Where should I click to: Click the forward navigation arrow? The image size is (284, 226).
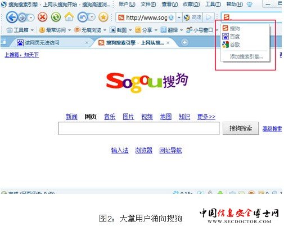(22, 18)
